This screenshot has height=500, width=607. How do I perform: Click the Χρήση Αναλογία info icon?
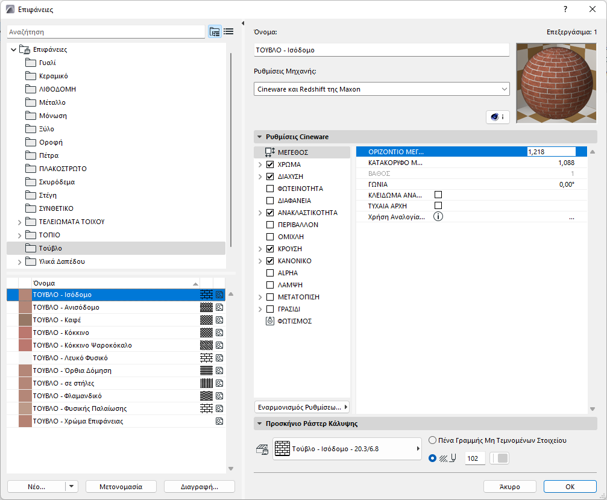pos(438,217)
